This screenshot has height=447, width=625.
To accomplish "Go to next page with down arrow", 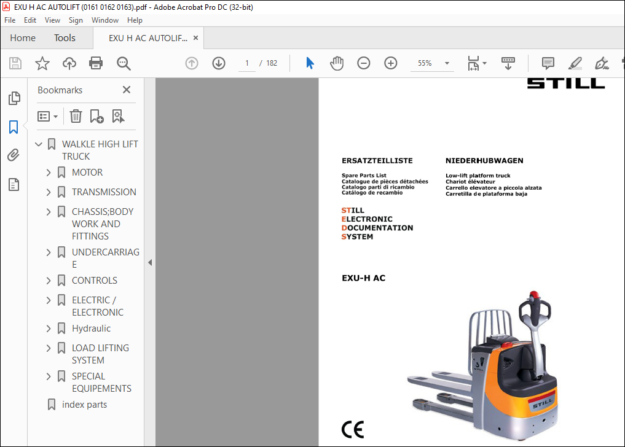I will point(219,63).
